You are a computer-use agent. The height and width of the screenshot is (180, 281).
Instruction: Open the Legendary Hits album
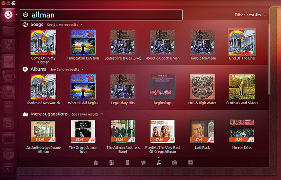(x=123, y=89)
